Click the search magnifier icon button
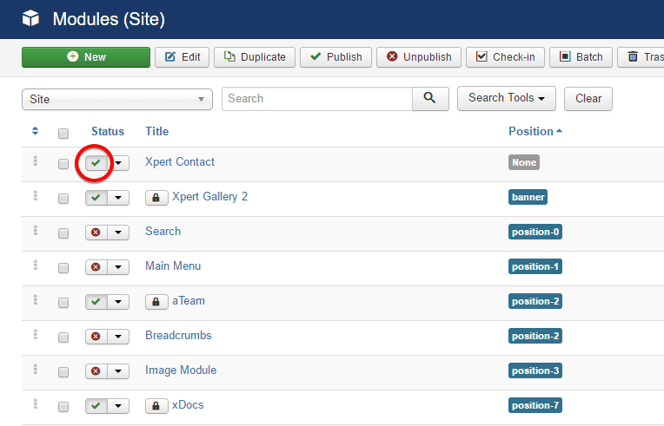The width and height of the screenshot is (664, 426). click(x=430, y=99)
